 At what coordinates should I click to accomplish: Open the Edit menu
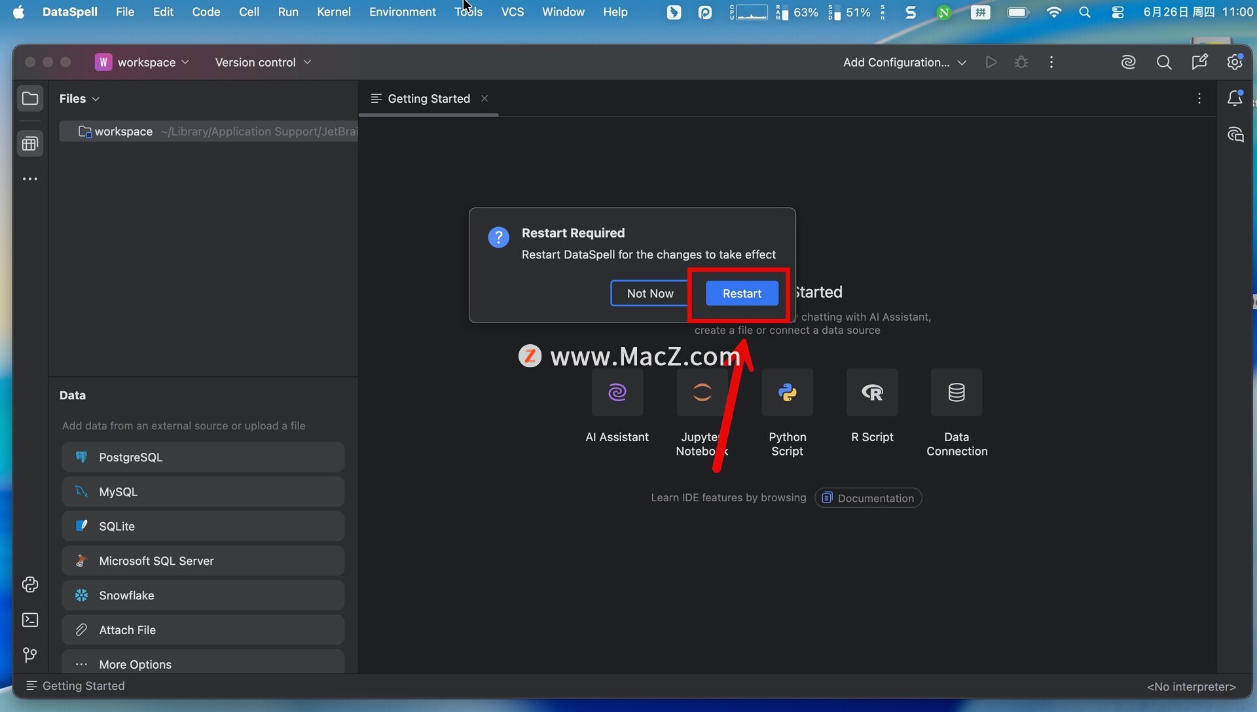coord(162,12)
